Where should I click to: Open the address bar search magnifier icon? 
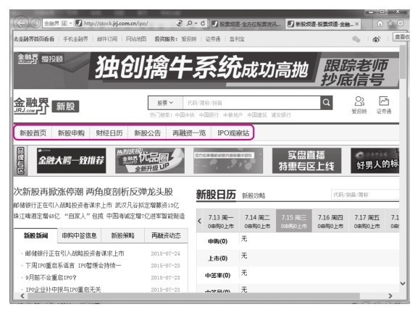[189, 23]
